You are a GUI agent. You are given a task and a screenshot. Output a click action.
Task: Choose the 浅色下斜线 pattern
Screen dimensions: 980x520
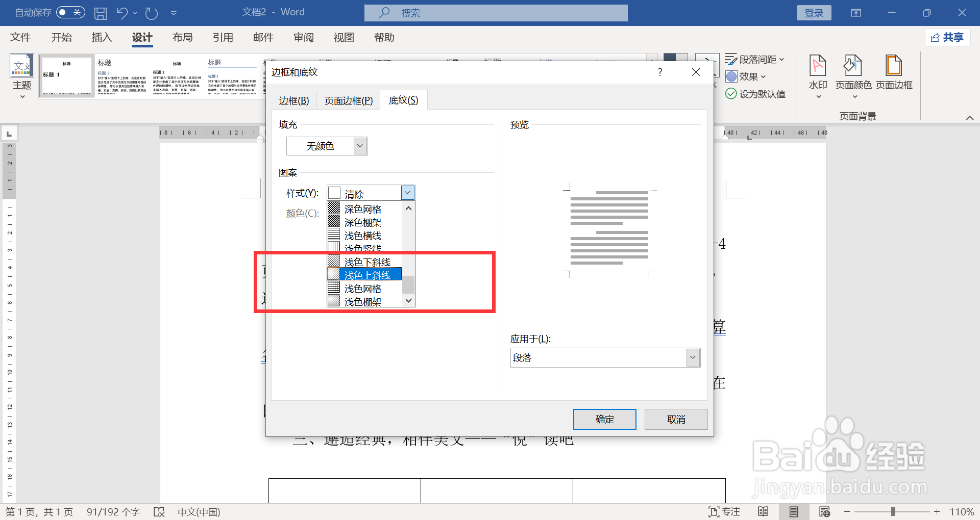click(364, 262)
